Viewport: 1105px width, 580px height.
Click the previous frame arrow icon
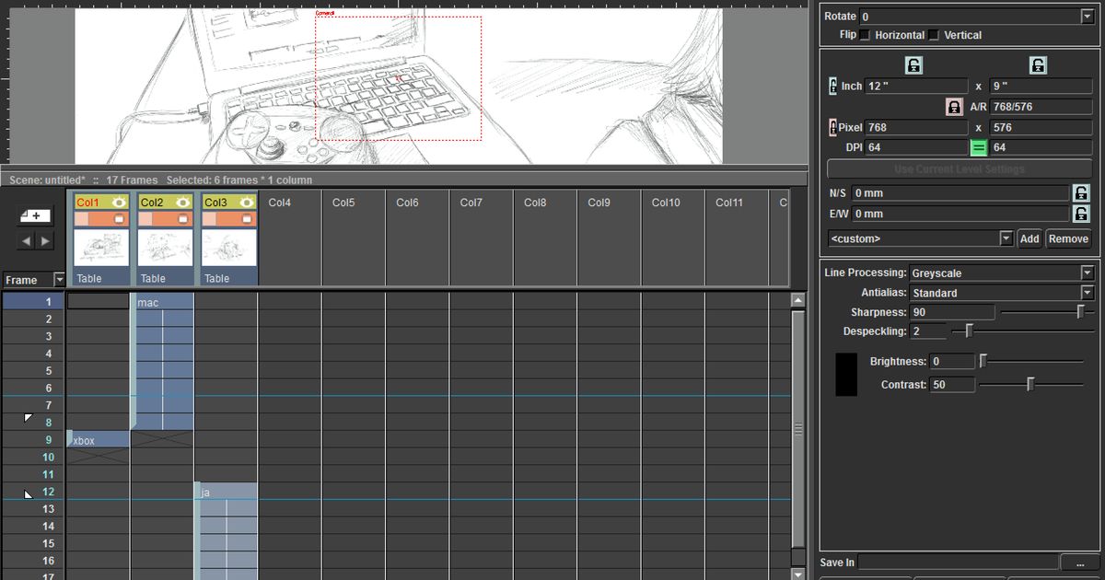pyautogui.click(x=26, y=241)
